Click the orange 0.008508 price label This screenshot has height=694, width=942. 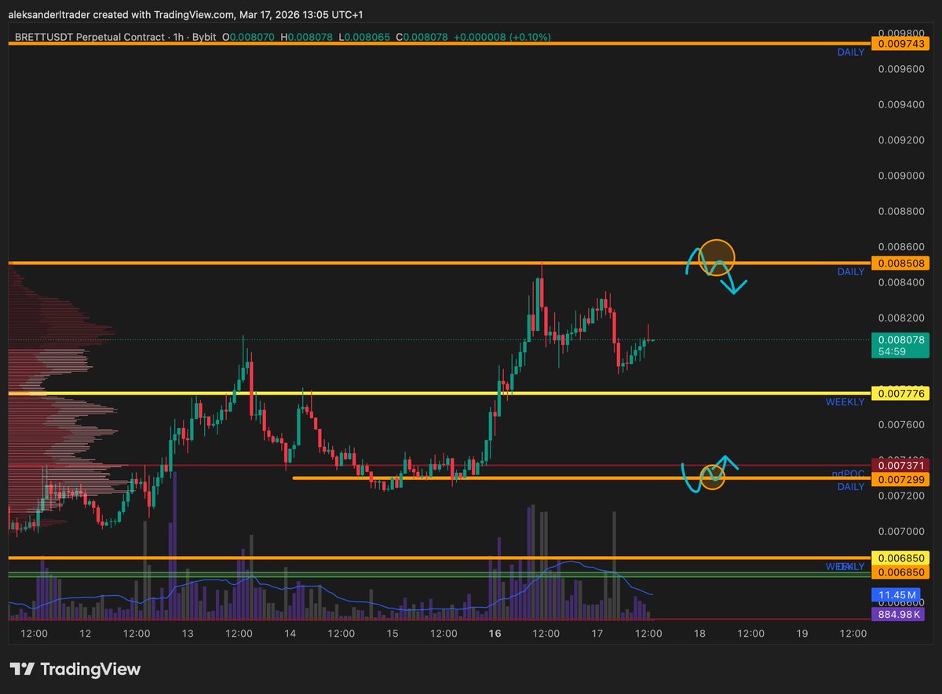pyautogui.click(x=900, y=263)
